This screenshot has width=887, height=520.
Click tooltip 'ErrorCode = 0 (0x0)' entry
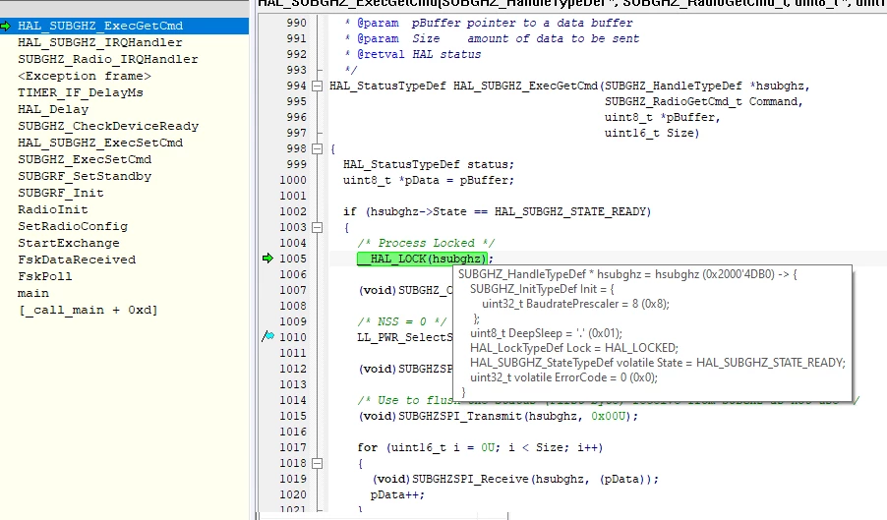(x=564, y=377)
